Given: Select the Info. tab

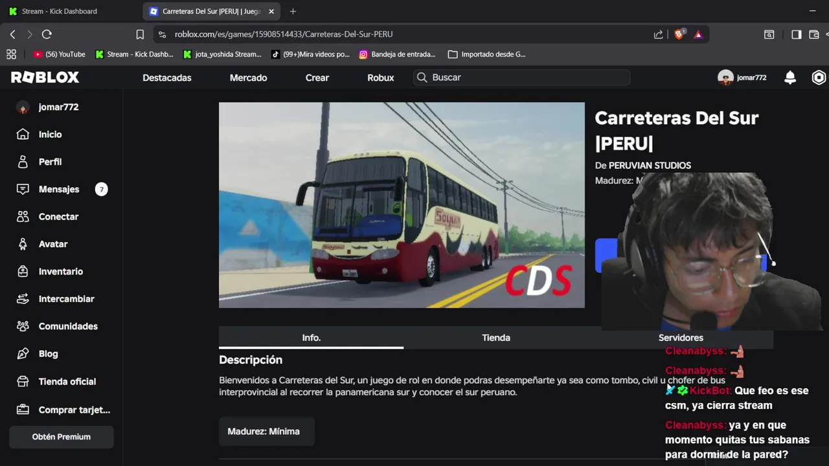Looking at the screenshot, I should 312,338.
